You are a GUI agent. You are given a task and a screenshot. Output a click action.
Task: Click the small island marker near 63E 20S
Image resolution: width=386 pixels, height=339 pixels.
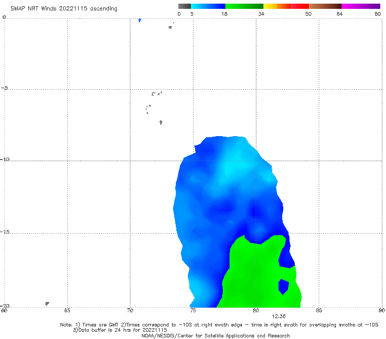pos(47,304)
